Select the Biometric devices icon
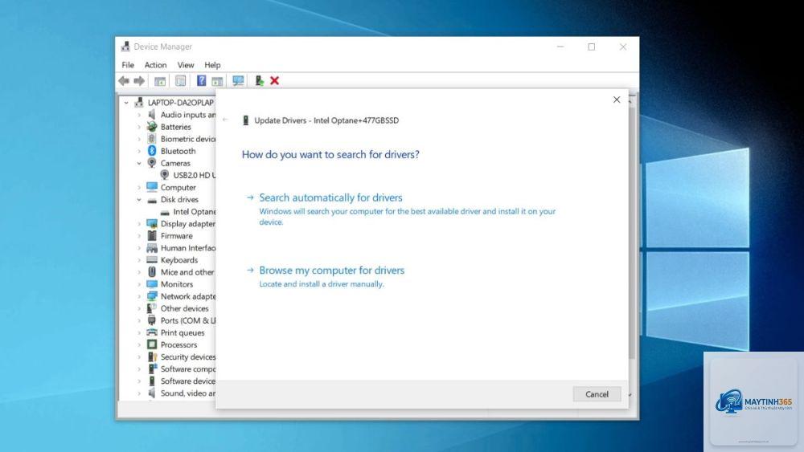 coord(152,139)
